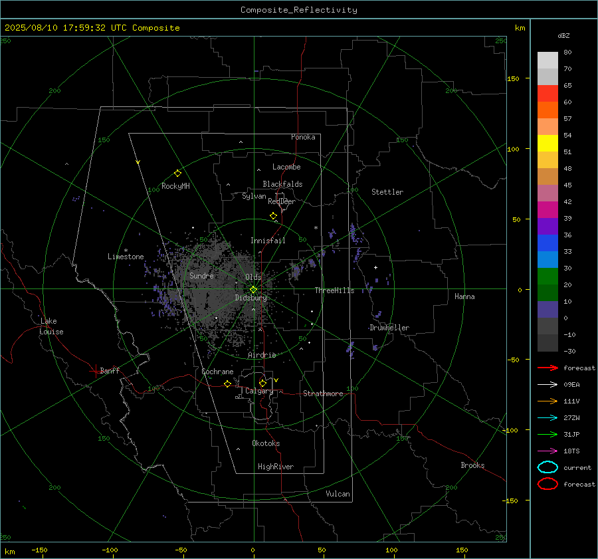Click the Brooks label
Screen dimensions: 598x559
[472, 465]
